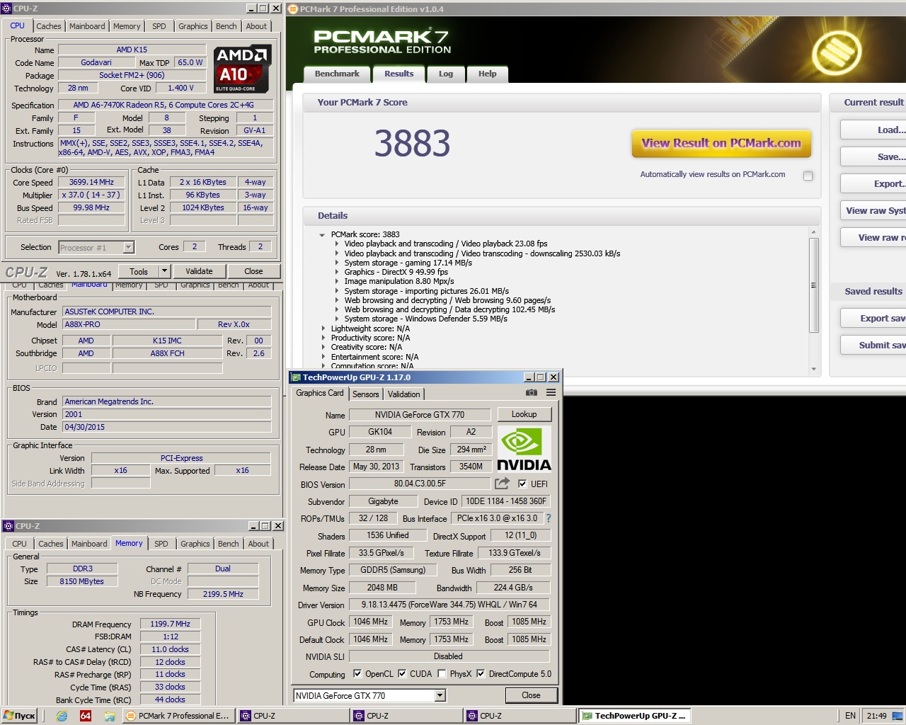Viewport: 906px width, 725px height.
Task: Expand the System storage - gaming row
Action: coord(336,263)
